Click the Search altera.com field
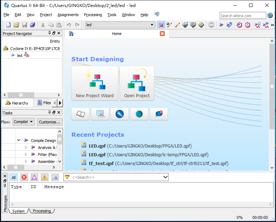 tap(242, 15)
